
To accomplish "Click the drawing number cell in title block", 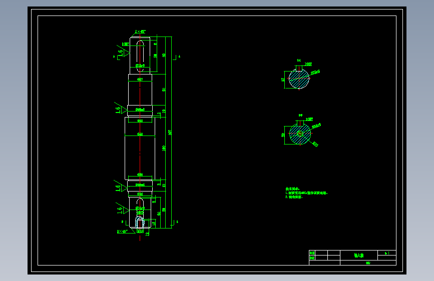I will click(x=387, y=253).
